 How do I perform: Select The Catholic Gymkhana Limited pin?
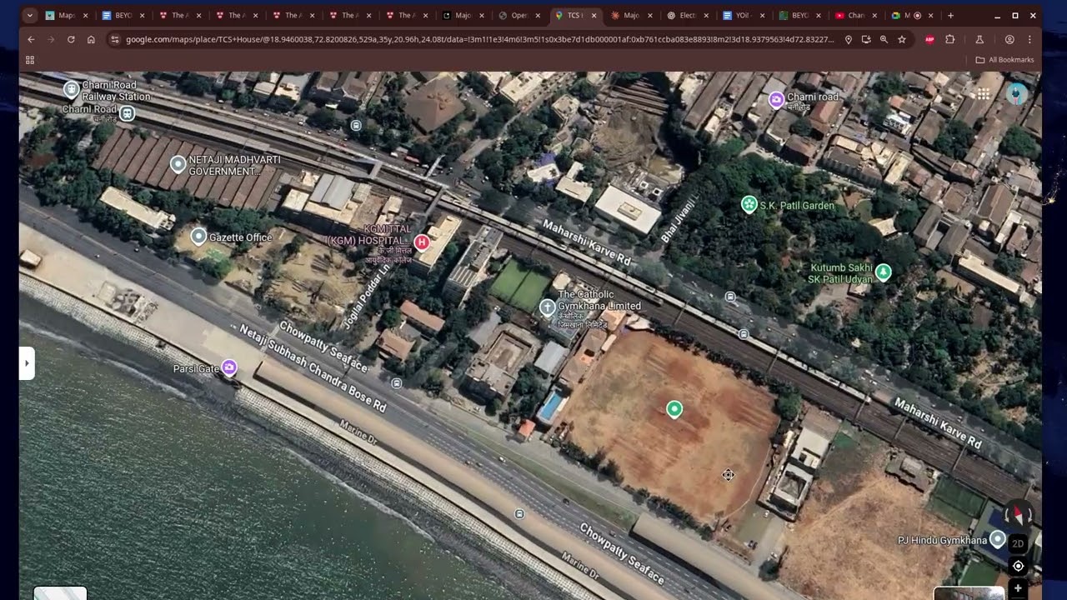point(547,307)
